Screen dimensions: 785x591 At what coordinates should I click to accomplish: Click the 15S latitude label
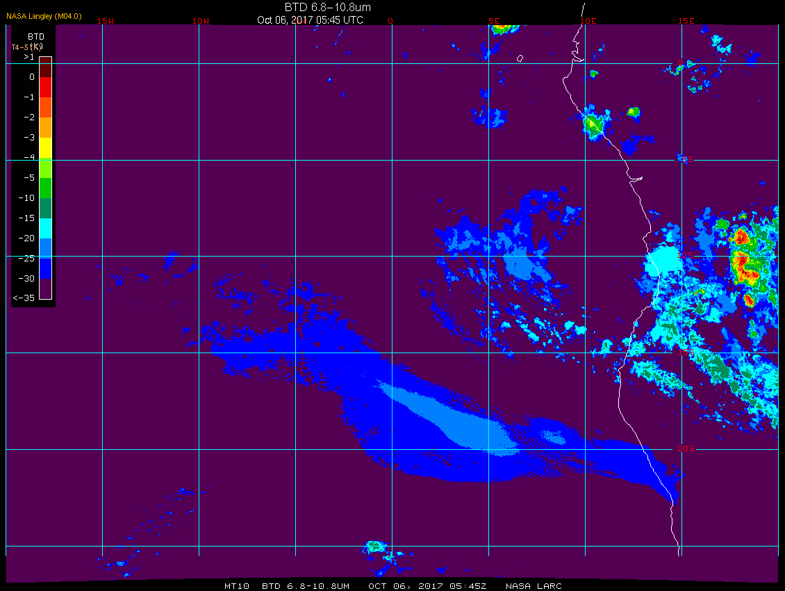click(686, 353)
